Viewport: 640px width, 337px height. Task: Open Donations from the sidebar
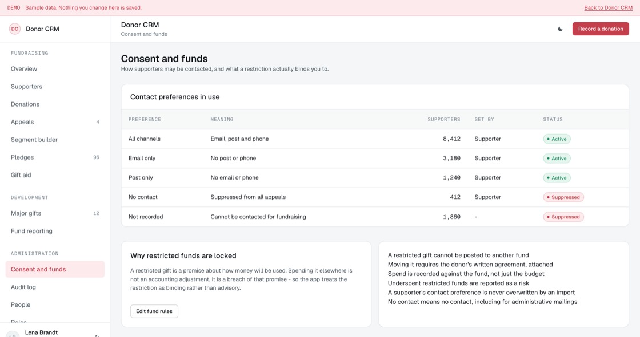[x=55, y=104]
